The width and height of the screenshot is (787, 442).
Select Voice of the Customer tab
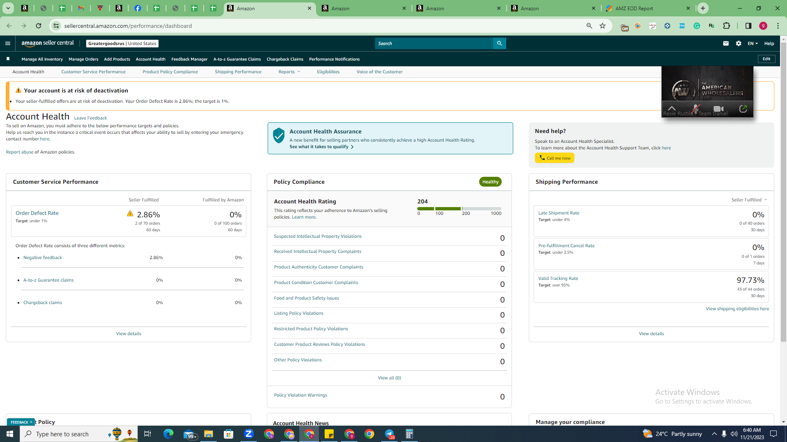pos(380,72)
